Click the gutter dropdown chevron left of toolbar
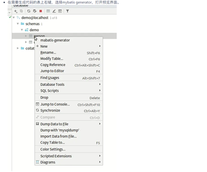207x172 pixels. tap(10, 13)
